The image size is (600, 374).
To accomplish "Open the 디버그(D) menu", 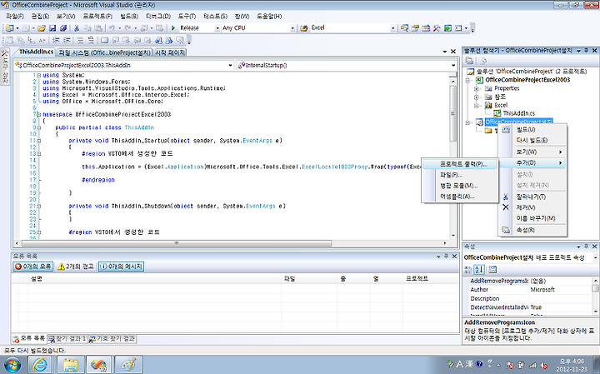I will click(x=158, y=17).
